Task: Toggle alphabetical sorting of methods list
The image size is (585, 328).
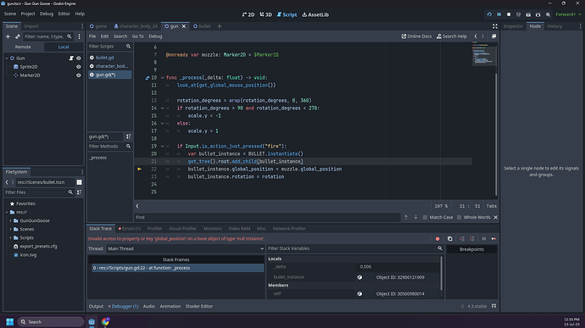Action: tap(128, 136)
